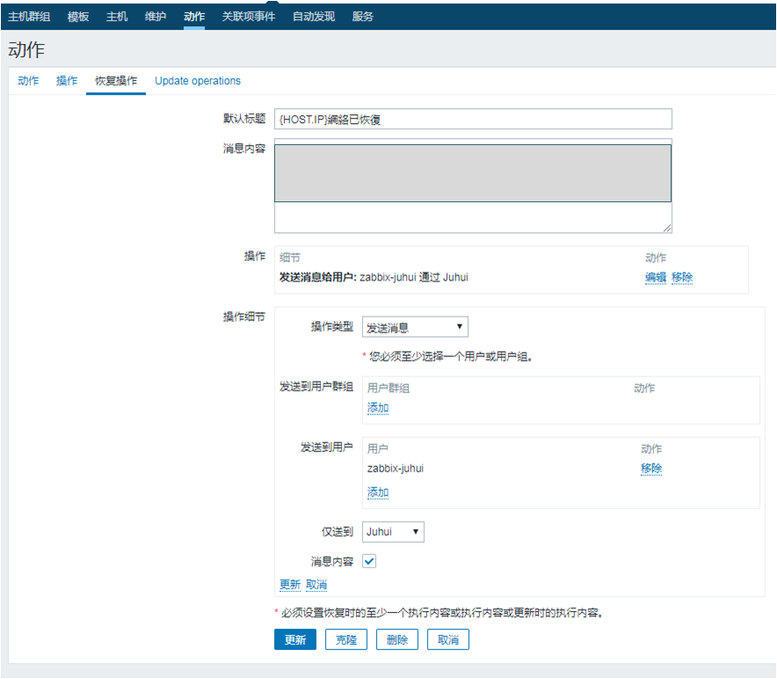The width and height of the screenshot is (777, 679).
Task: Open the 主机群组 menu item
Action: (29, 17)
